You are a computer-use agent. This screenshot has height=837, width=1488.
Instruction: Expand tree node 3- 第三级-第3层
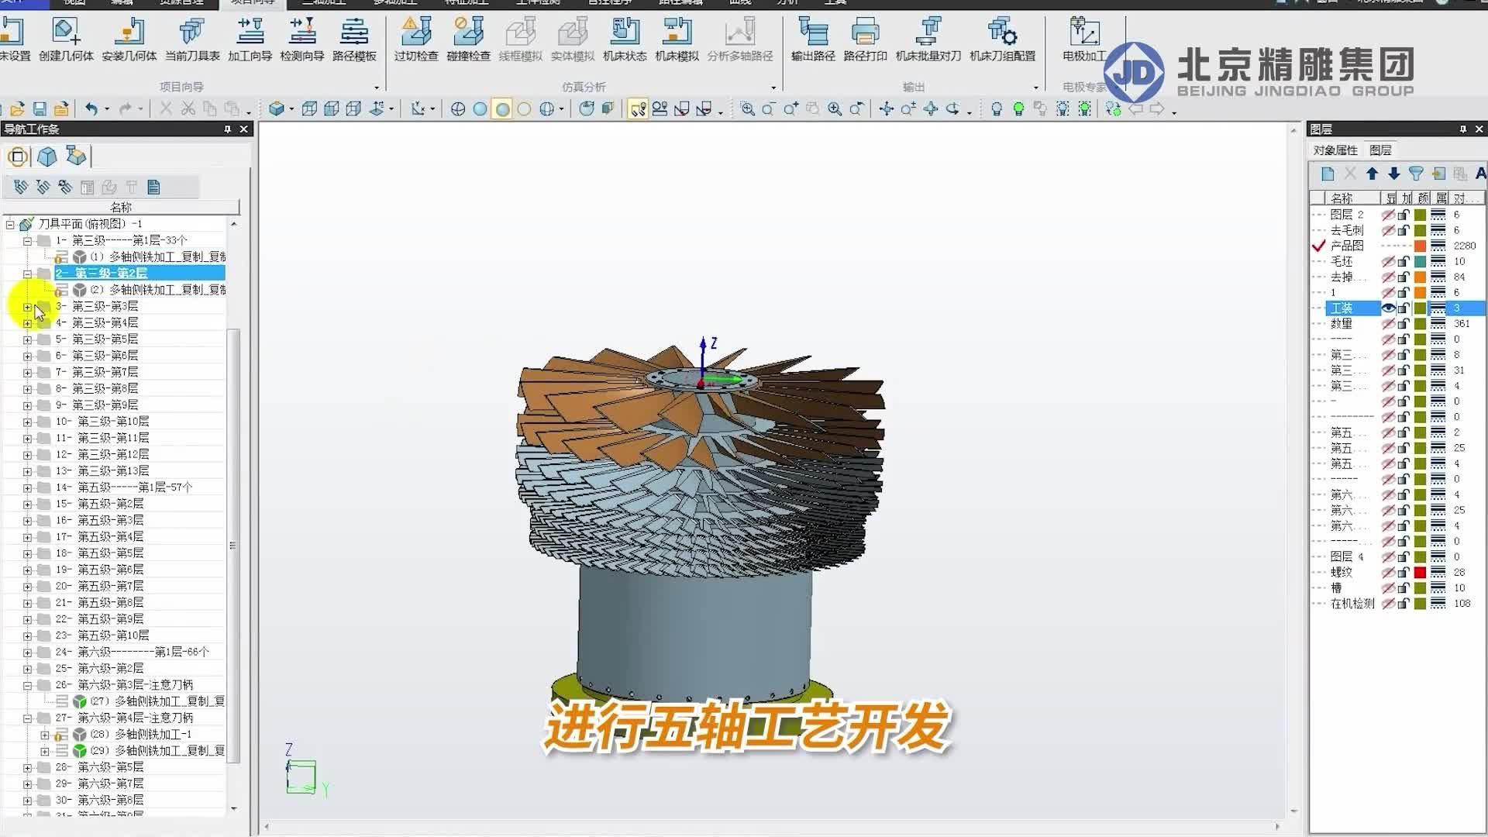pos(28,306)
